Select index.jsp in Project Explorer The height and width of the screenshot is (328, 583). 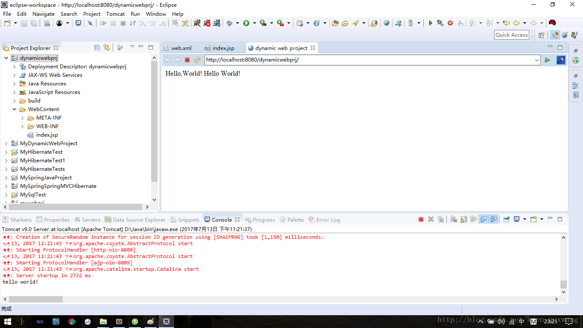pyautogui.click(x=47, y=135)
